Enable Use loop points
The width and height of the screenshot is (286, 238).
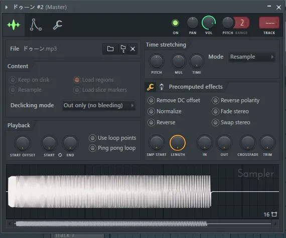pos(112,138)
